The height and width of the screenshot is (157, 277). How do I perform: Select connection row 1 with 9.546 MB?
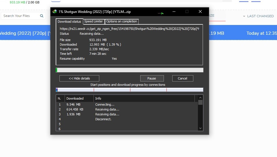127,104
